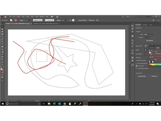Image resolution: width=161 pixels, height=121 pixels.
Task: Open the Info panel icon in dock
Action: click(x=132, y=36)
